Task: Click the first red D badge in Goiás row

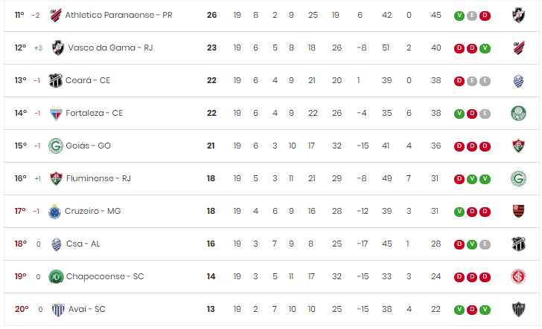Action: (x=459, y=146)
